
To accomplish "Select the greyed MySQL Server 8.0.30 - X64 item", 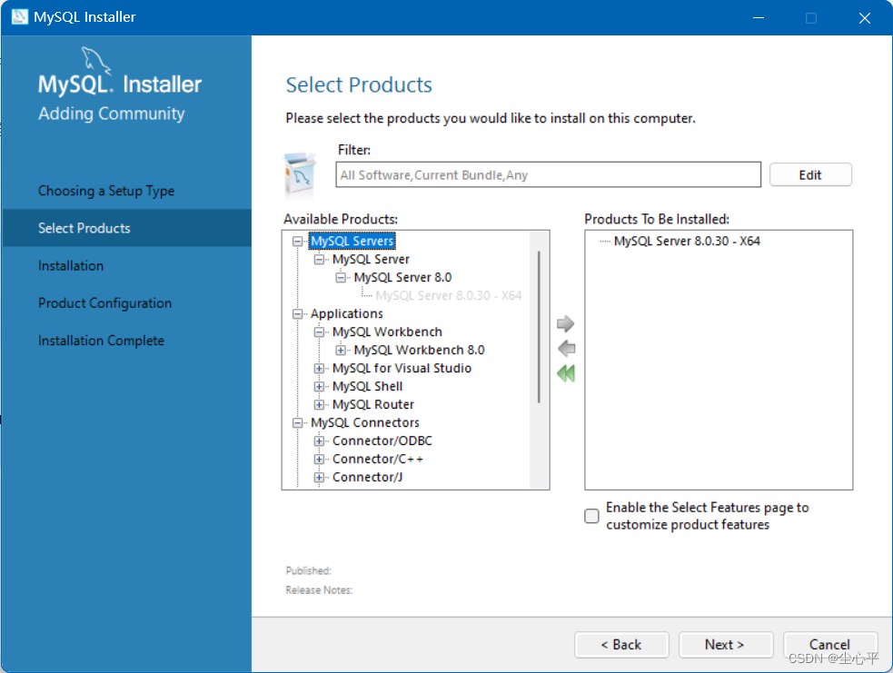I will (449, 295).
